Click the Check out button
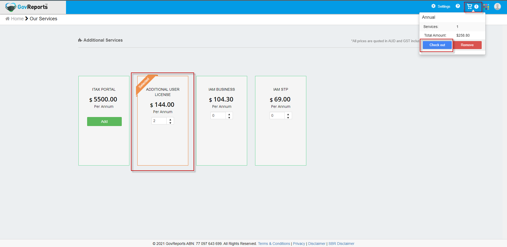Image resolution: width=507 pixels, height=247 pixels. point(437,45)
